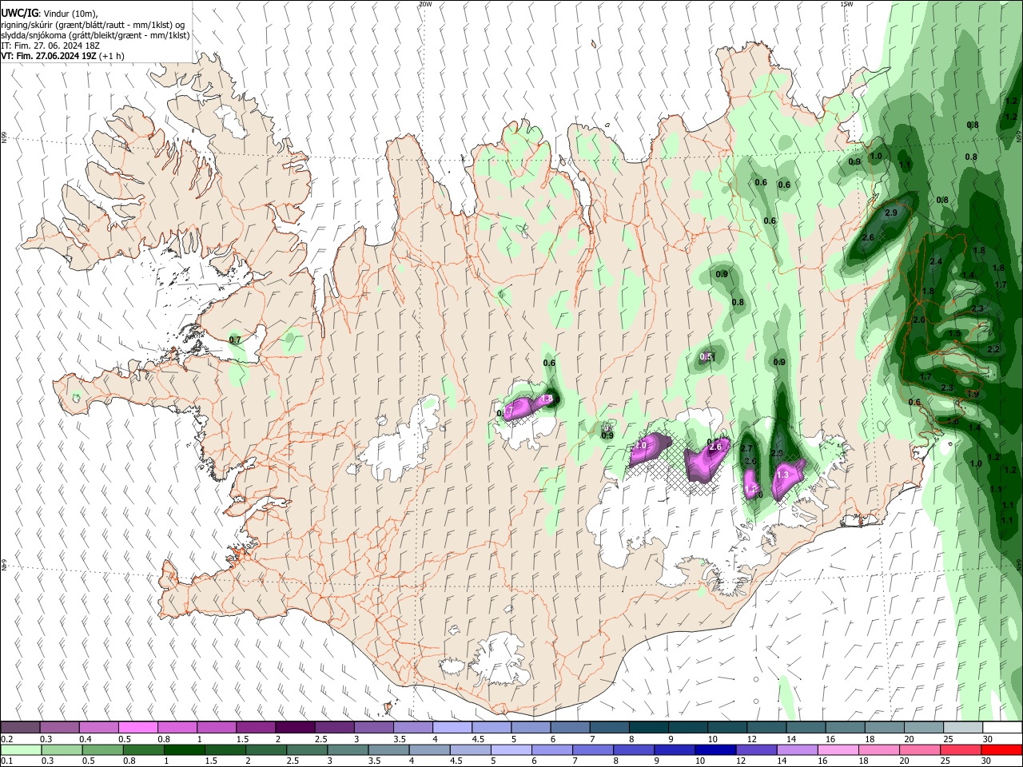Viewport: 1023px width, 767px height.
Task: Click the '4.5' label in the top legend row
Action: pyautogui.click(x=478, y=739)
